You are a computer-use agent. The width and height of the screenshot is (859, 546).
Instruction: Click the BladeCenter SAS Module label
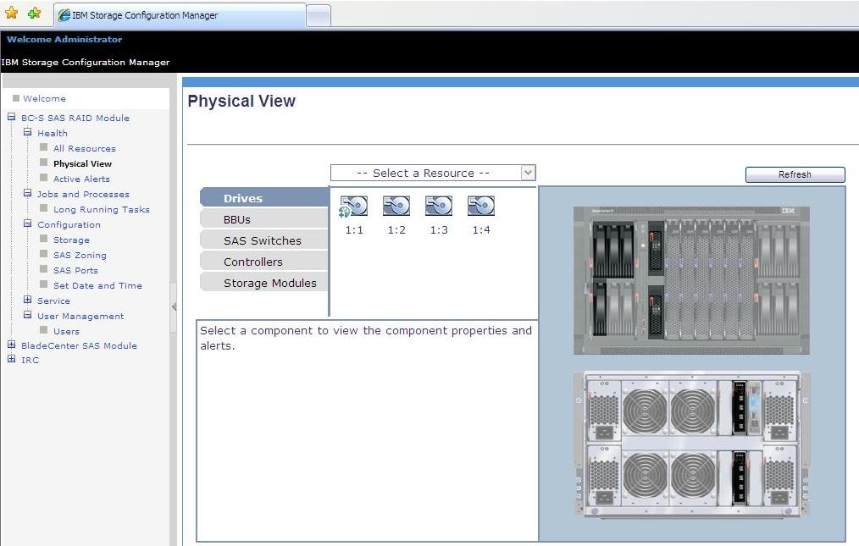(x=79, y=345)
